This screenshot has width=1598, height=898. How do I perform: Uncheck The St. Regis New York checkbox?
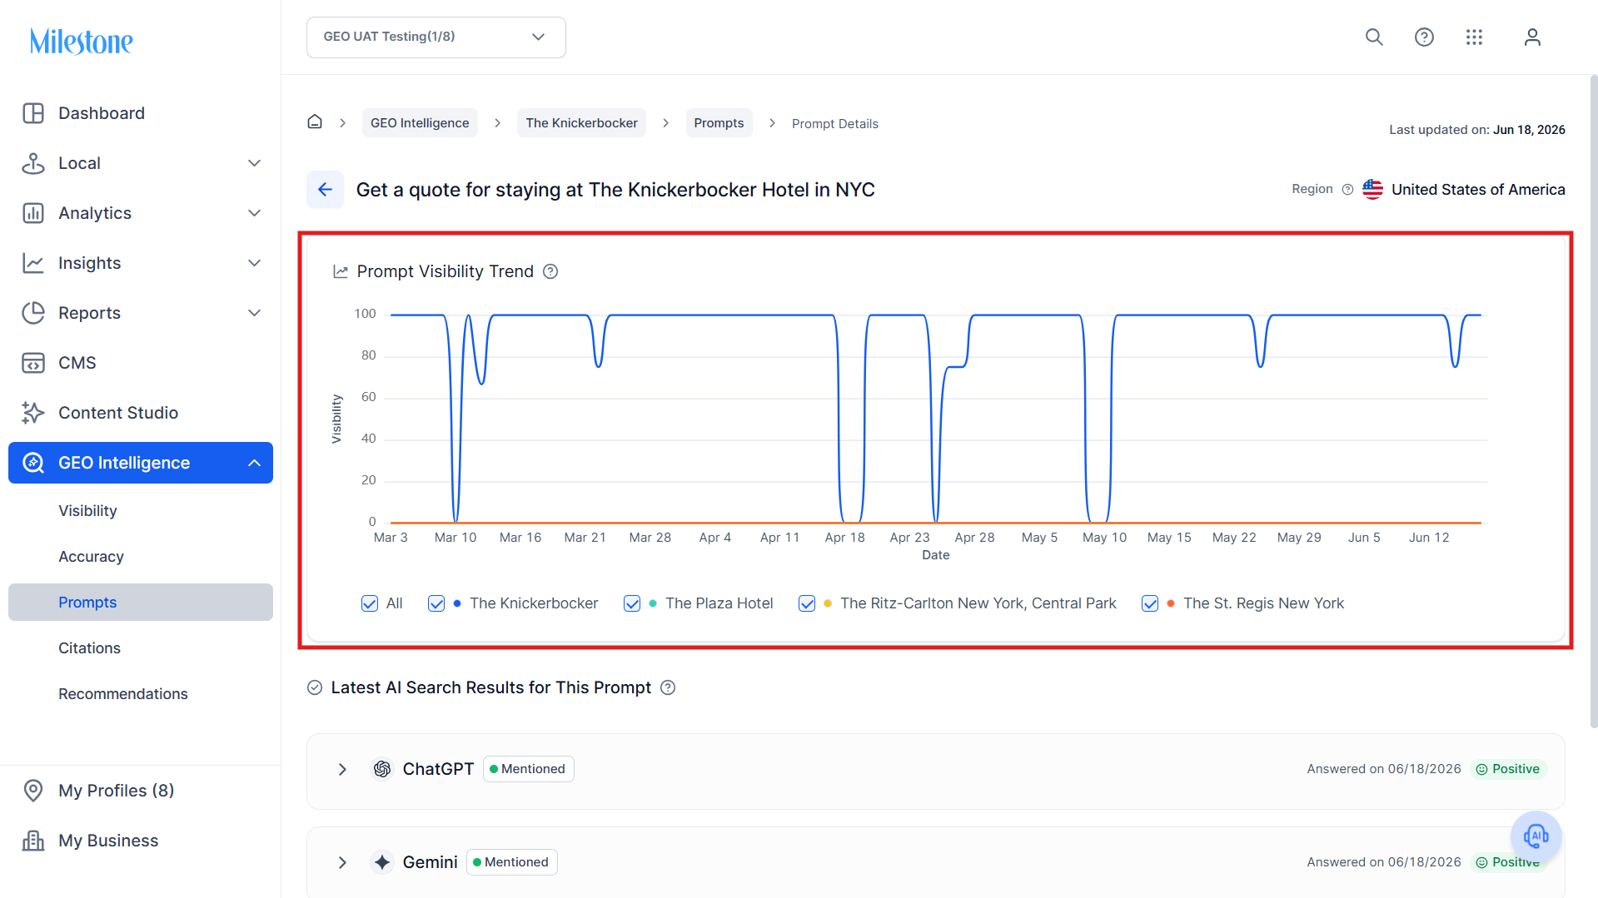(x=1150, y=603)
